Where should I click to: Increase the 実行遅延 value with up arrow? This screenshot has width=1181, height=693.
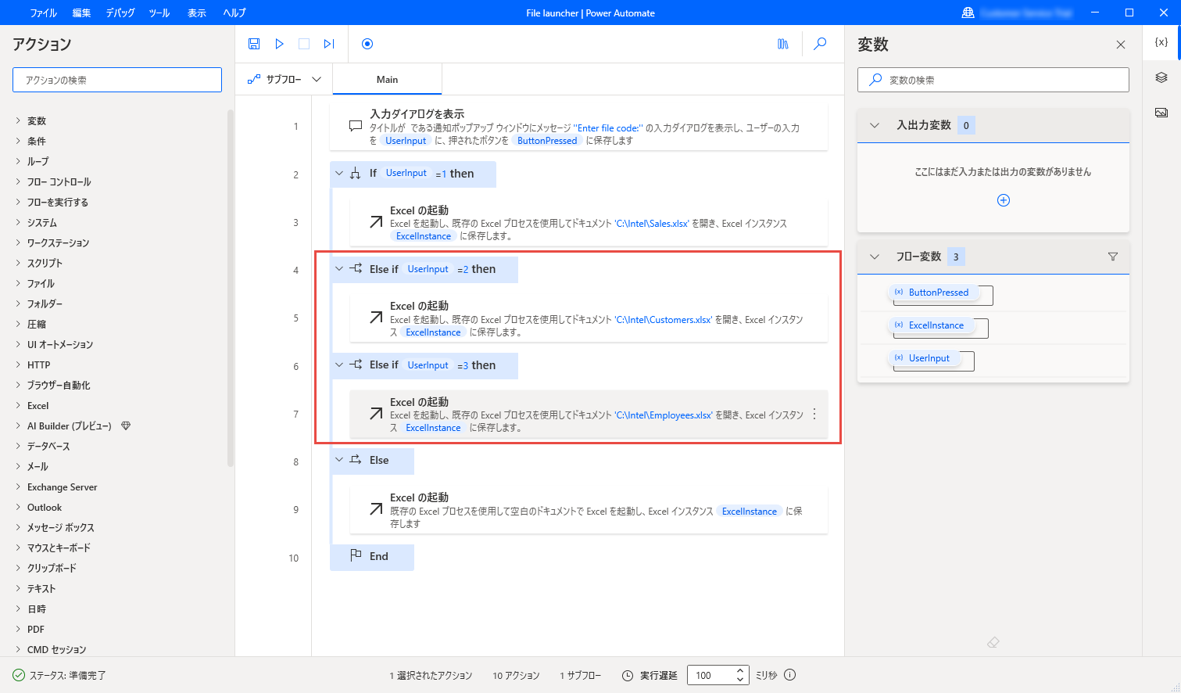click(x=740, y=670)
